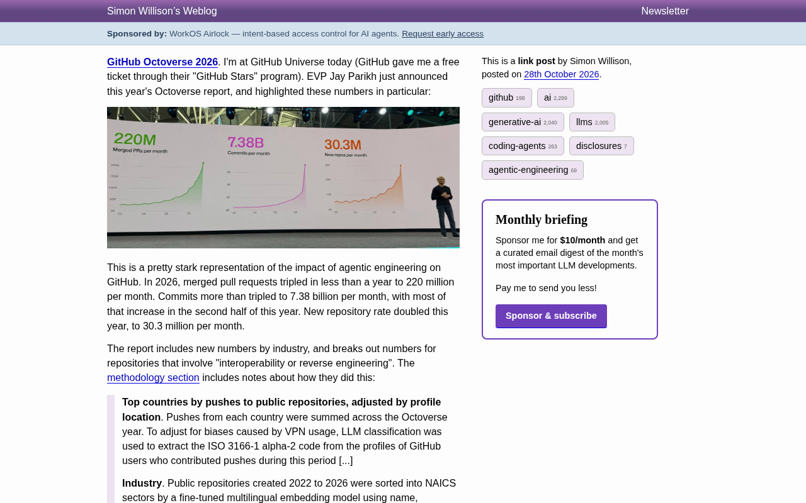Select the llms tag
Image resolution: width=806 pixels, height=503 pixels.
pyautogui.click(x=592, y=122)
